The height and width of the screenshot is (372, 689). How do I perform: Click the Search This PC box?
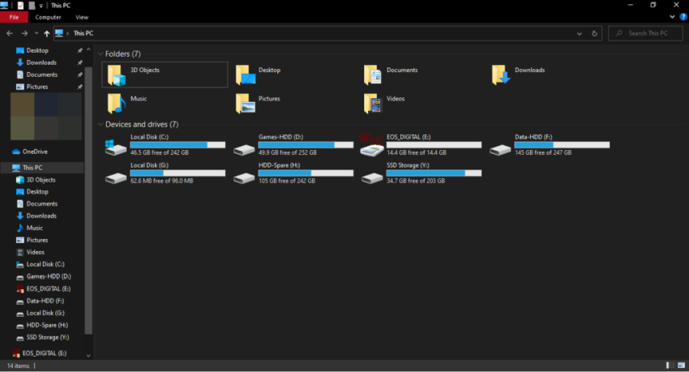[645, 33]
